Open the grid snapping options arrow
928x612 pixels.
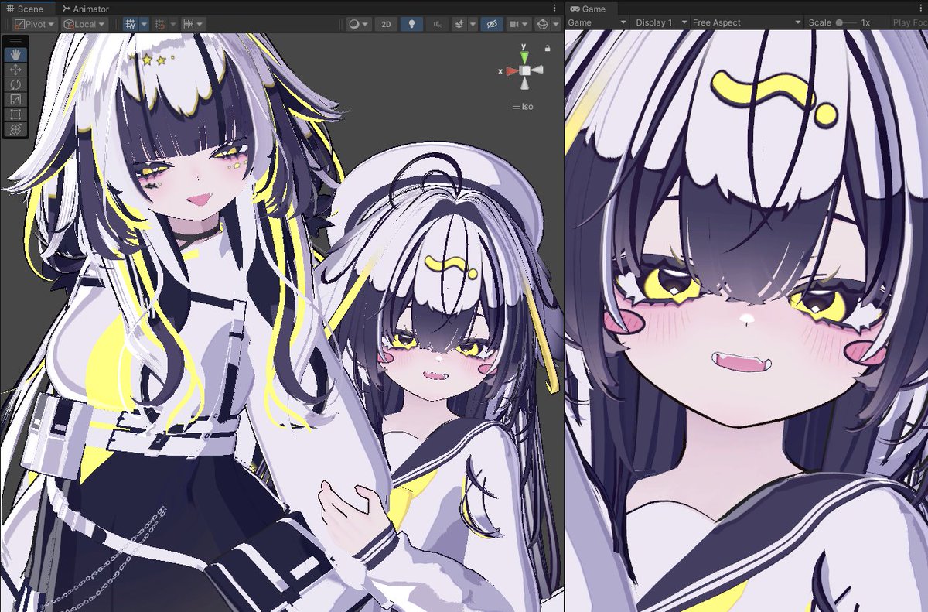pos(172,24)
